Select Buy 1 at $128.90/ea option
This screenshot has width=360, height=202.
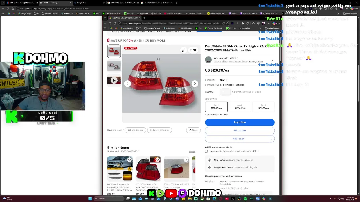point(216,107)
